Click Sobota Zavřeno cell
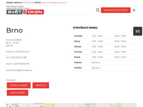 click(96, 62)
